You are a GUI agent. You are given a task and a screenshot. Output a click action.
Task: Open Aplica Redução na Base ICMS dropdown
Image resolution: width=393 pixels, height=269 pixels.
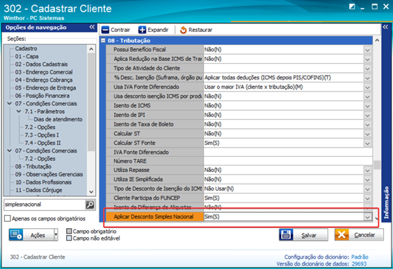367,59
